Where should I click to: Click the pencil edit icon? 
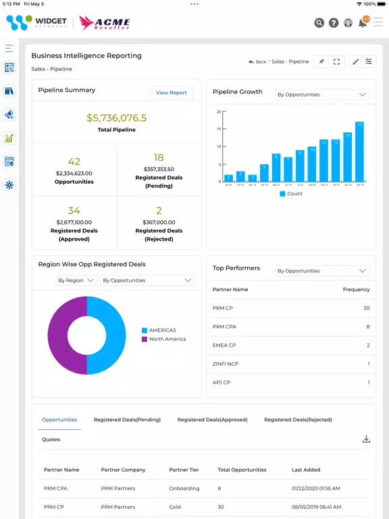[x=356, y=61]
